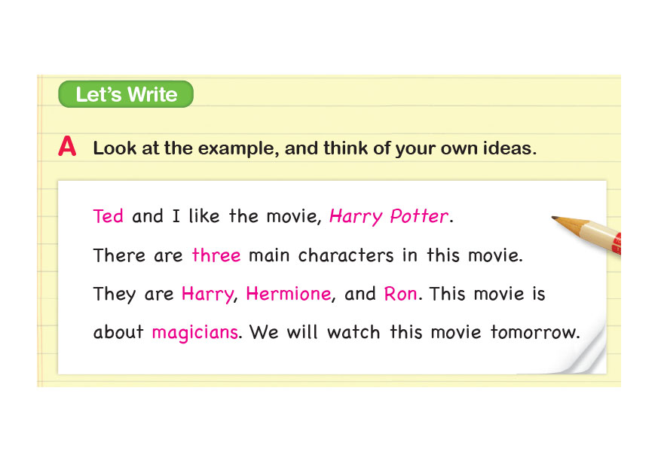Click the pencil illustration

589,233
